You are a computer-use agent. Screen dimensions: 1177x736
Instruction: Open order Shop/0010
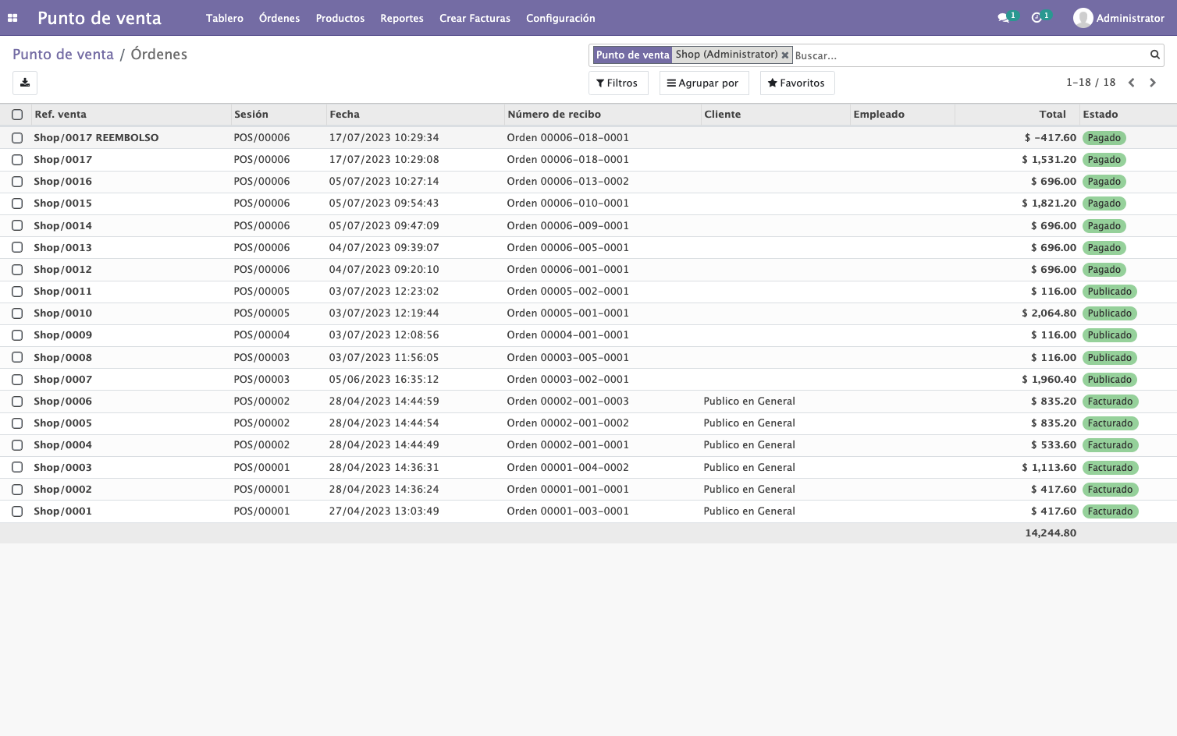point(63,313)
